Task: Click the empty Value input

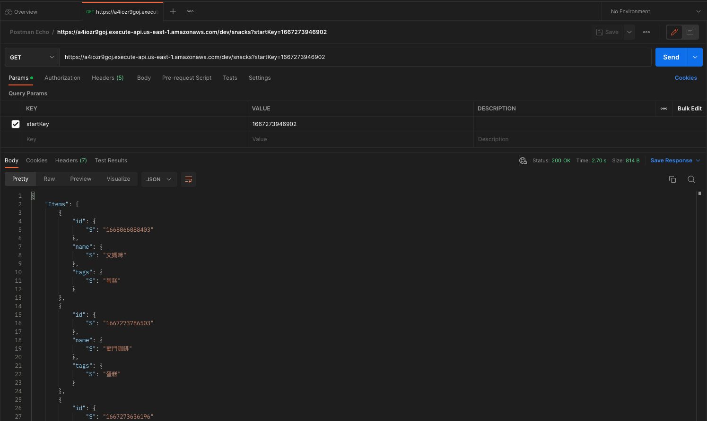Action: [x=361, y=139]
